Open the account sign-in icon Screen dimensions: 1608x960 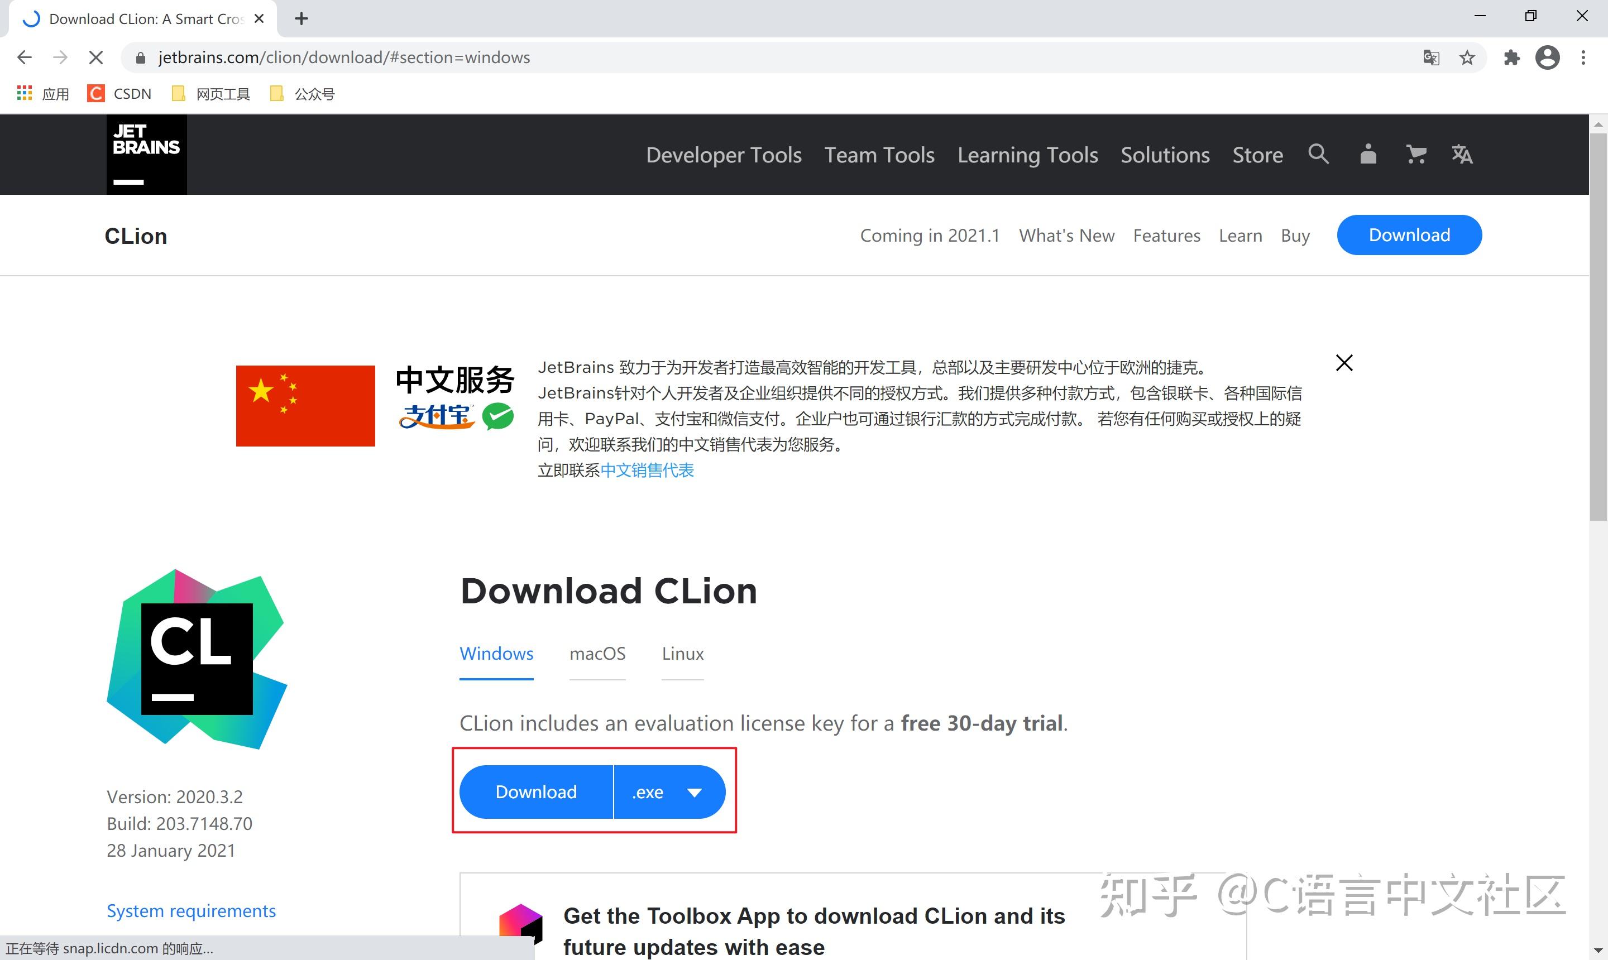(x=1367, y=155)
